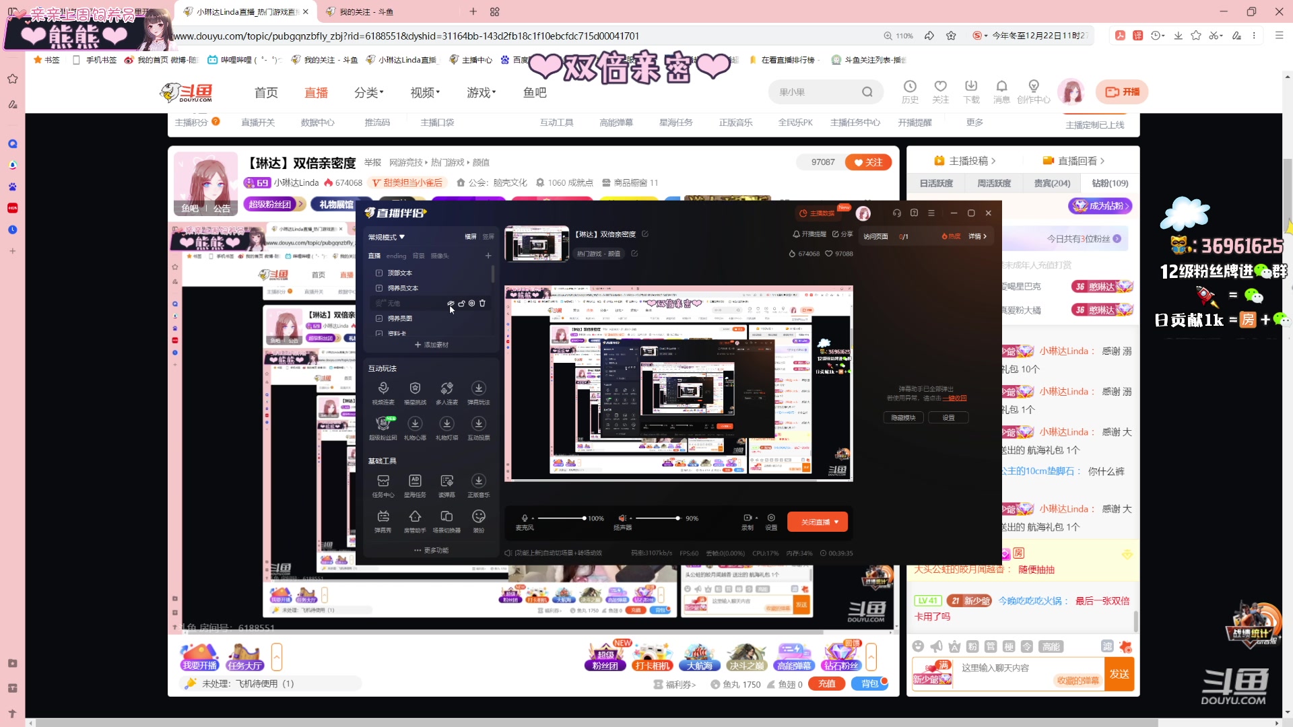Download the 礼物灯塔 plugin

click(x=446, y=428)
